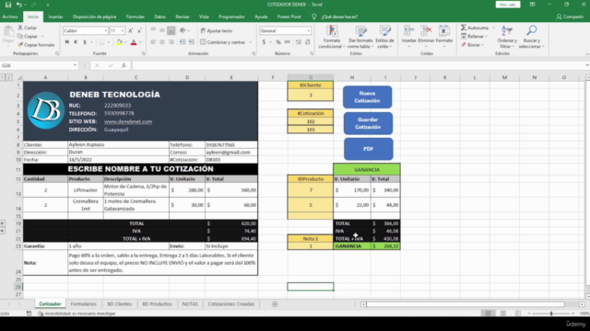590x331 pixels.
Task: Click the insert function fx icon
Action: click(124, 65)
